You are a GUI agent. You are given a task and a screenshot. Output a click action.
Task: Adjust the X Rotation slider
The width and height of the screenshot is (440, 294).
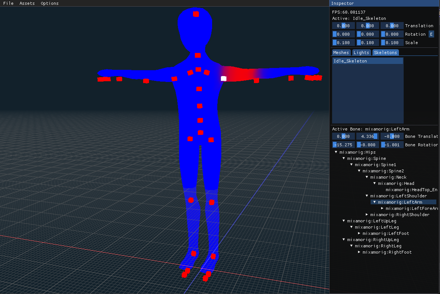point(343,34)
